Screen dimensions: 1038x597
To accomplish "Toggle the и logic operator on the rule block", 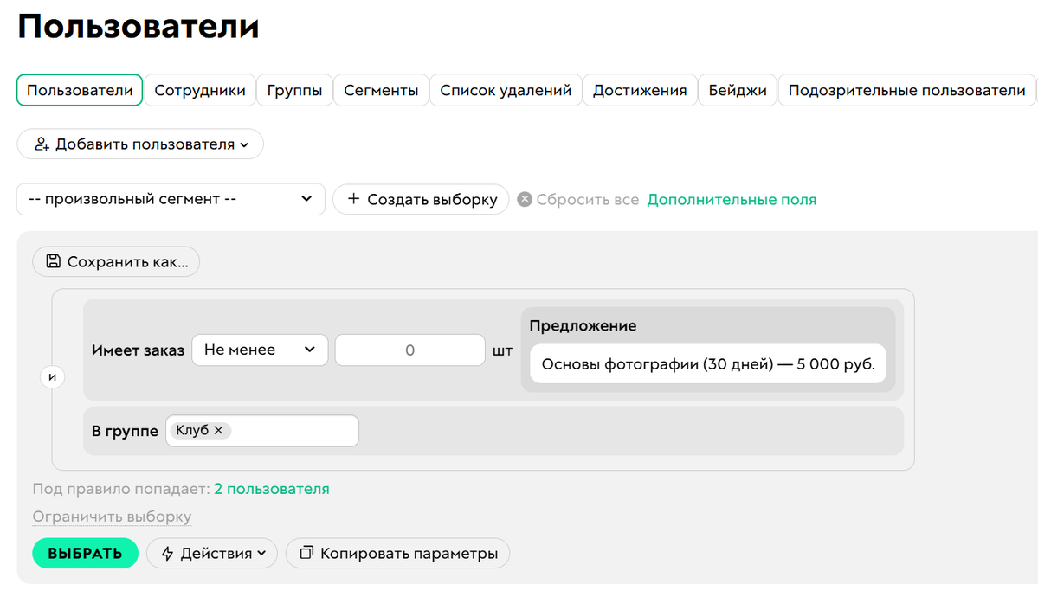I will [52, 376].
